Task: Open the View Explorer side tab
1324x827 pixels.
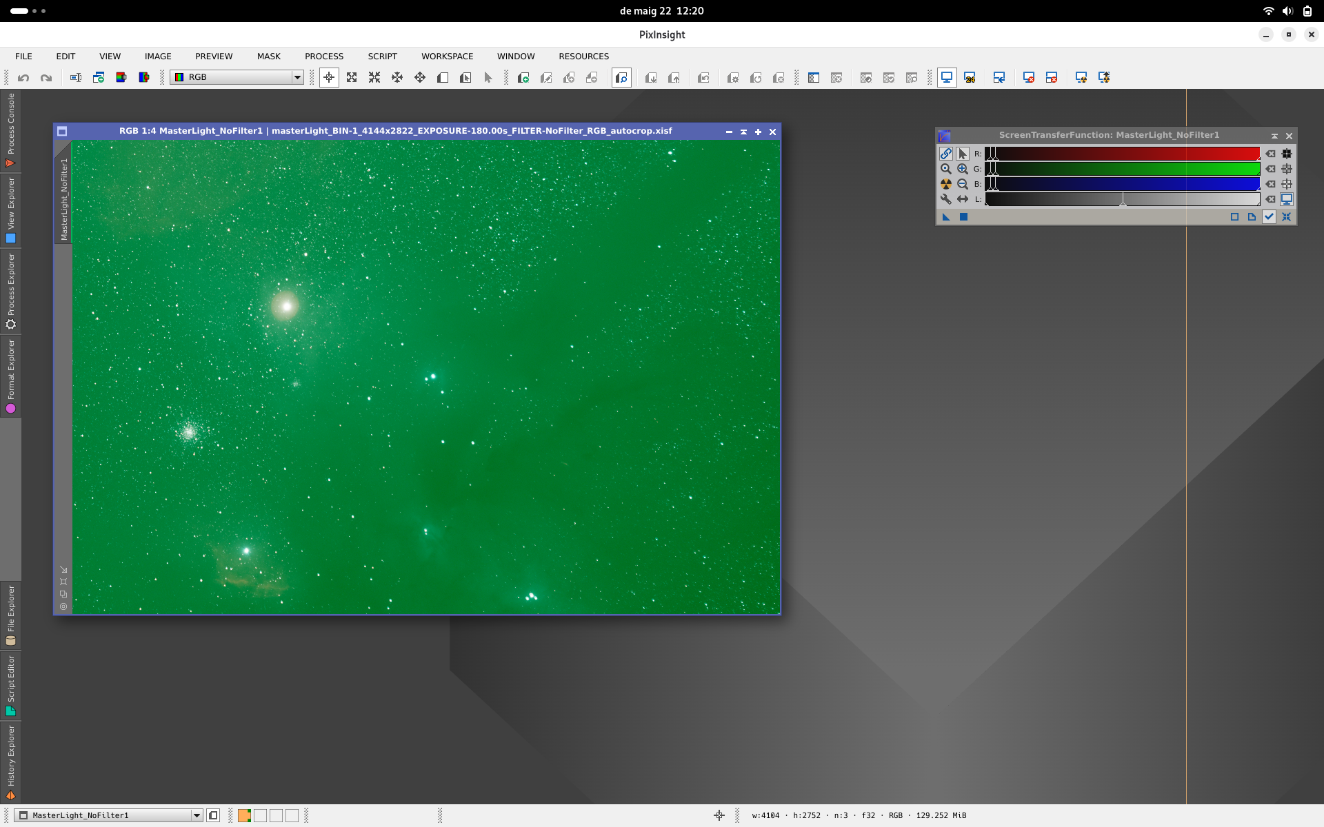Action: [10, 210]
